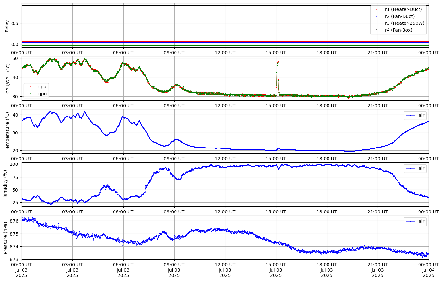The height and width of the screenshot is (281, 442).
Task: Click the 0.0 tick on Relay axis
Action: pyautogui.click(x=16, y=44)
